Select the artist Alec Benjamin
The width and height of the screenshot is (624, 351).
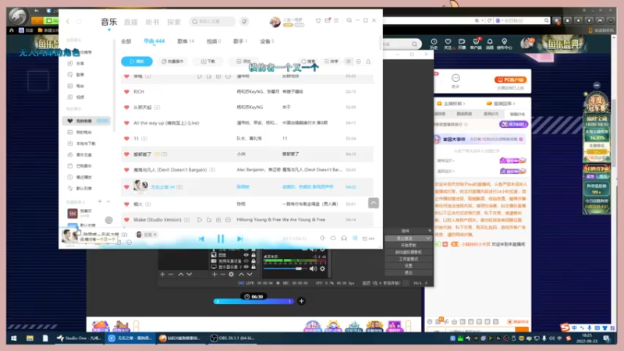(x=250, y=169)
